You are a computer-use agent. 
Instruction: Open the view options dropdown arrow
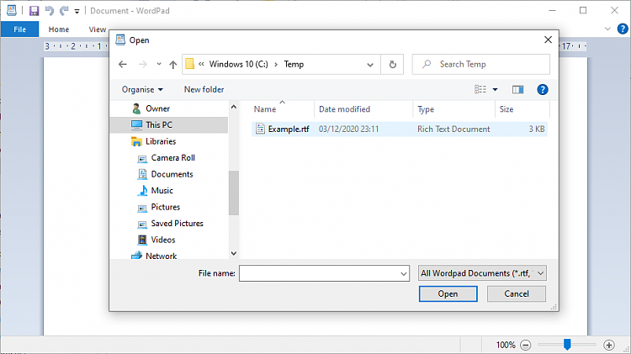495,90
